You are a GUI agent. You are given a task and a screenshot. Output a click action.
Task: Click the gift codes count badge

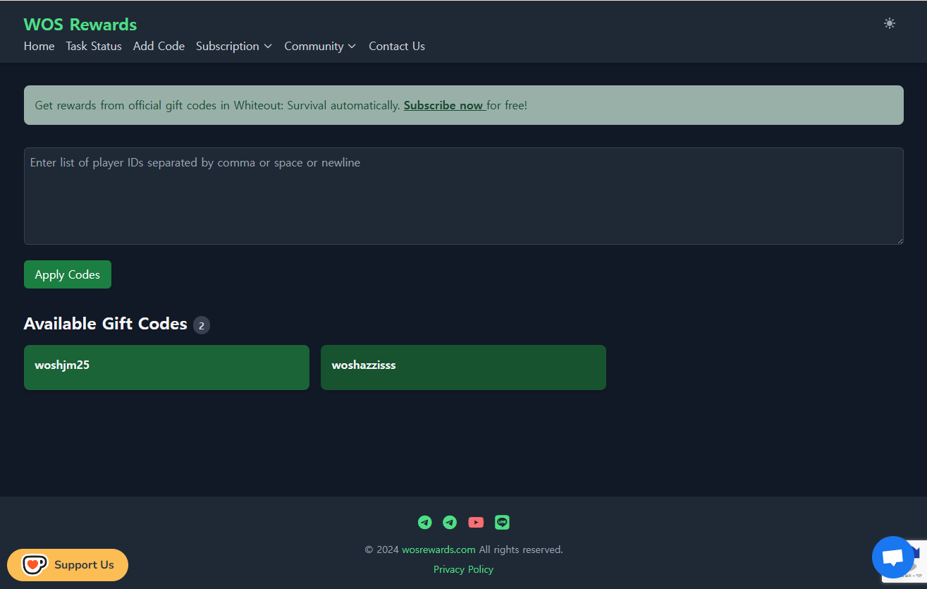(202, 325)
